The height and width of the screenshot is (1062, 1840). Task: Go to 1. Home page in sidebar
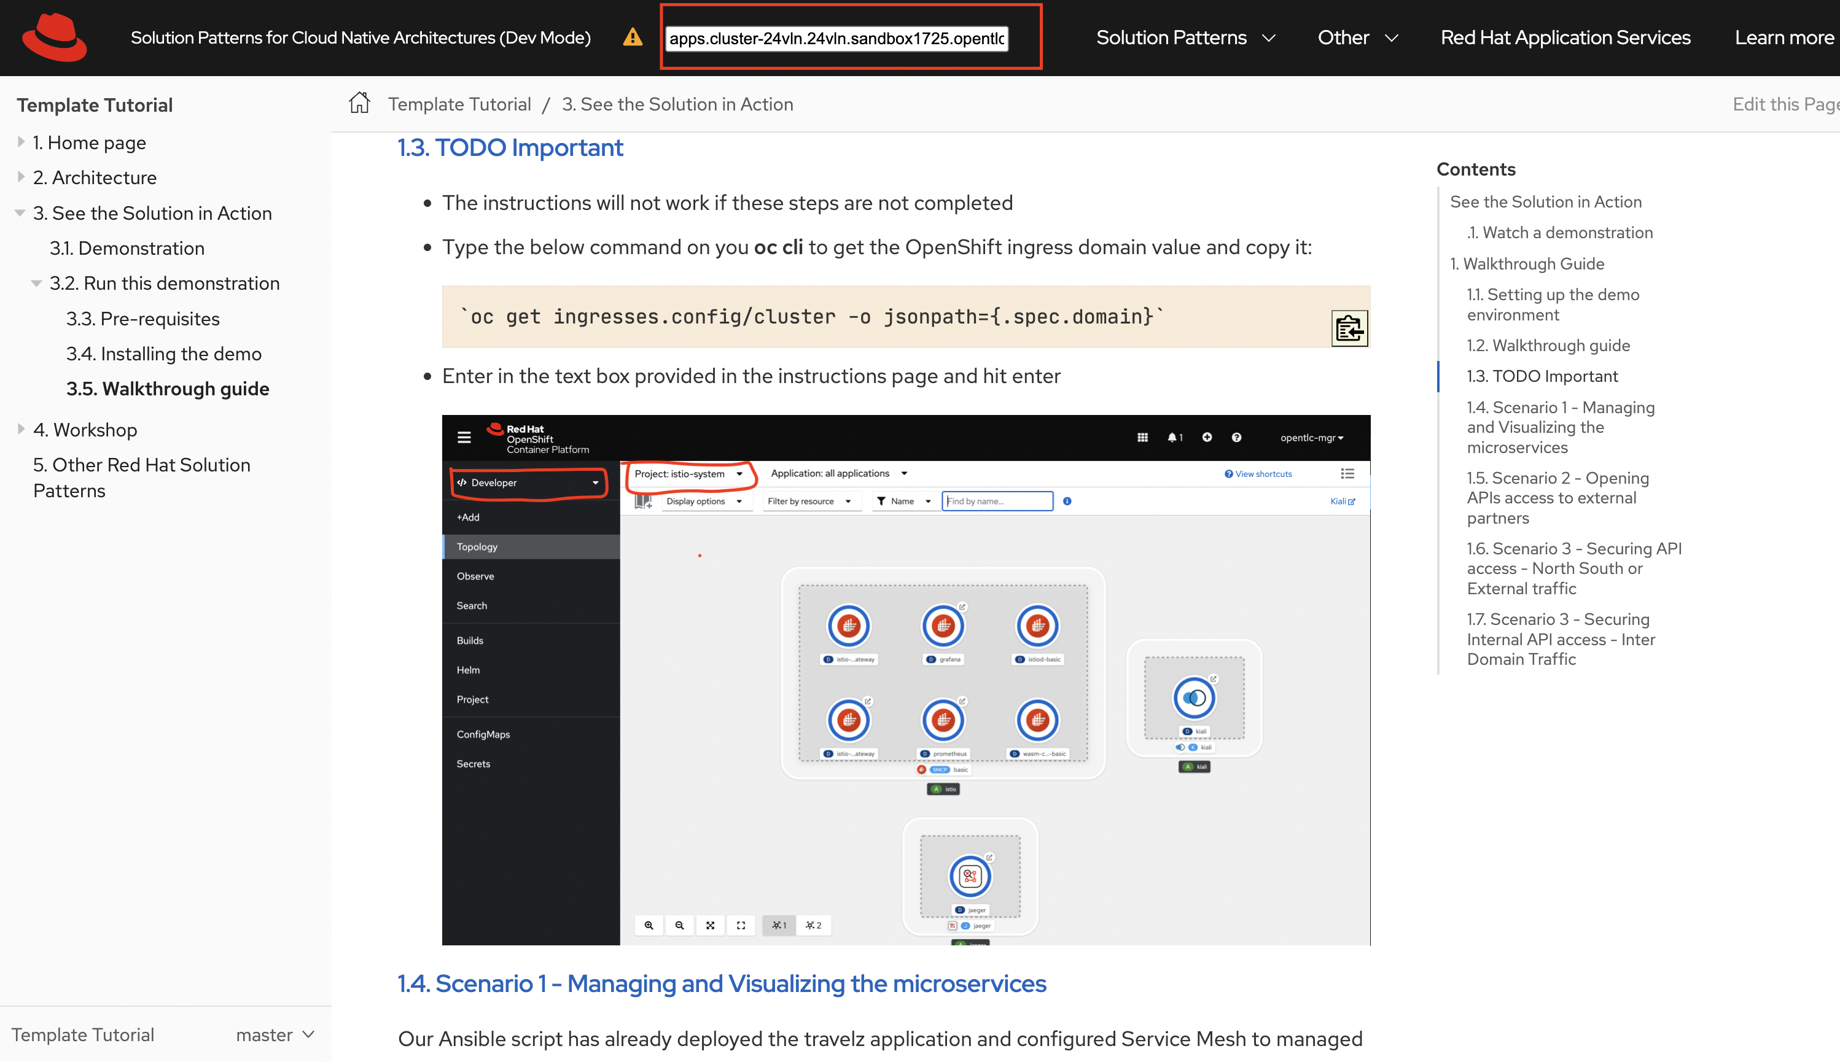89,142
